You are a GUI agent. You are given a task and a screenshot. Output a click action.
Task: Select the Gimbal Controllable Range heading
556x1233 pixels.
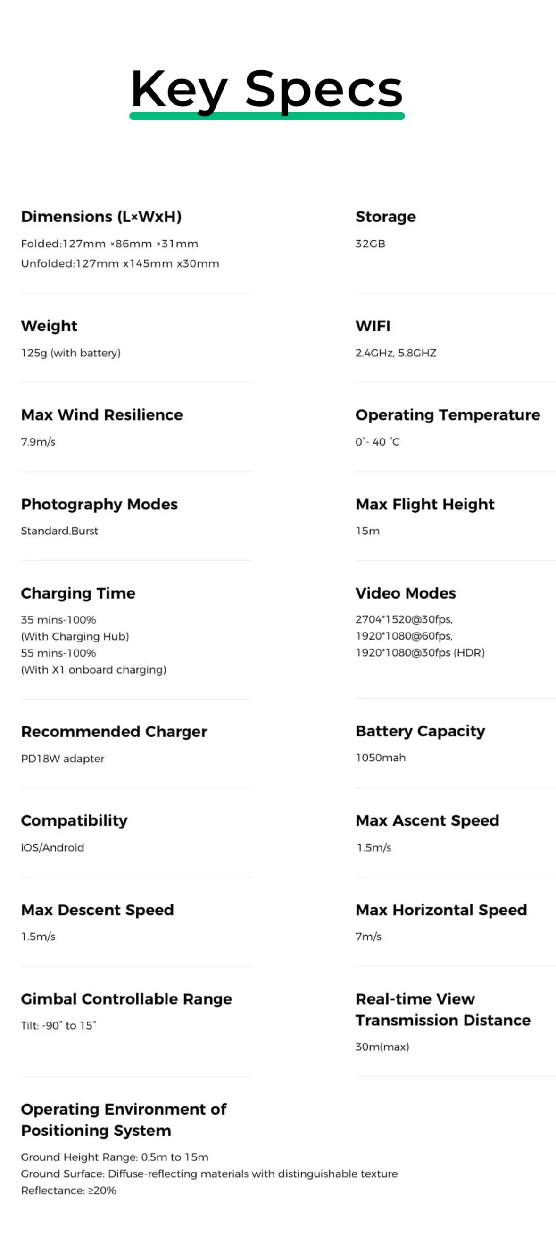(127, 999)
